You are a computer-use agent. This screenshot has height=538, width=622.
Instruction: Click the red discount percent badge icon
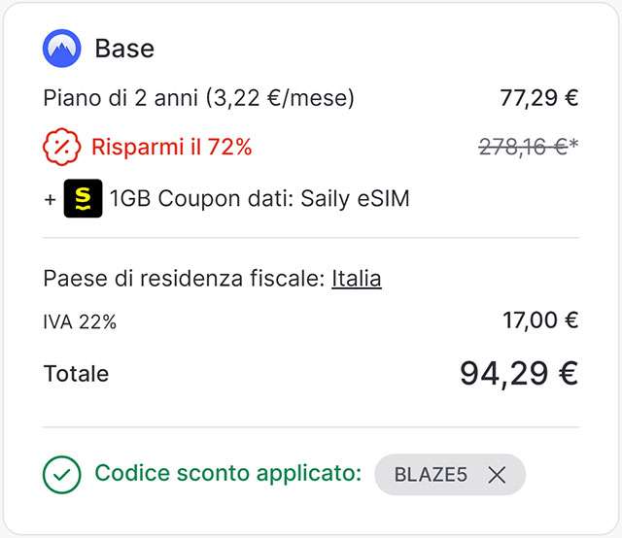61,148
